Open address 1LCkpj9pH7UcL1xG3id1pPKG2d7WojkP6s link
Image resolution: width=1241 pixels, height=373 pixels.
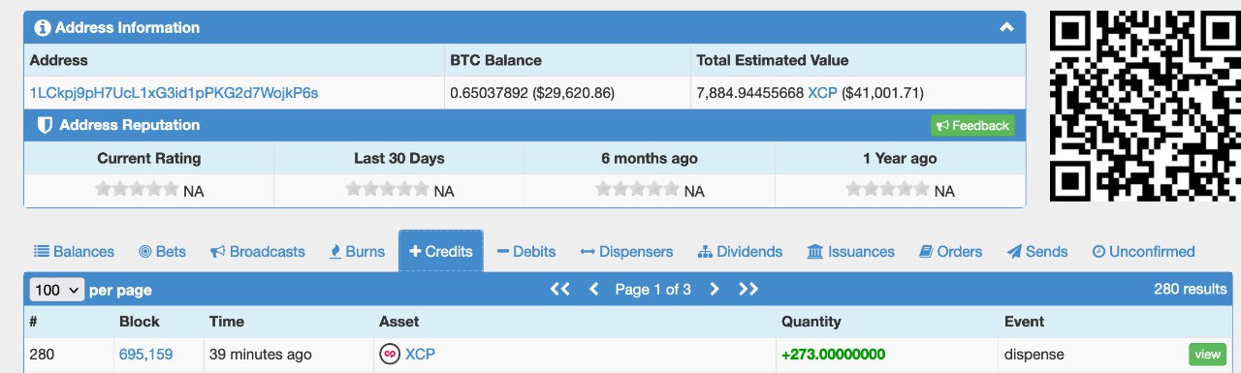pyautogui.click(x=175, y=93)
